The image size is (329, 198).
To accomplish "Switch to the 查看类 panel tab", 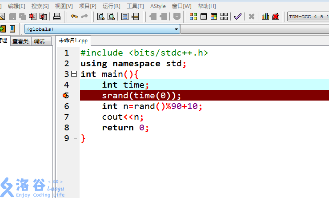I will pyautogui.click(x=20, y=41).
